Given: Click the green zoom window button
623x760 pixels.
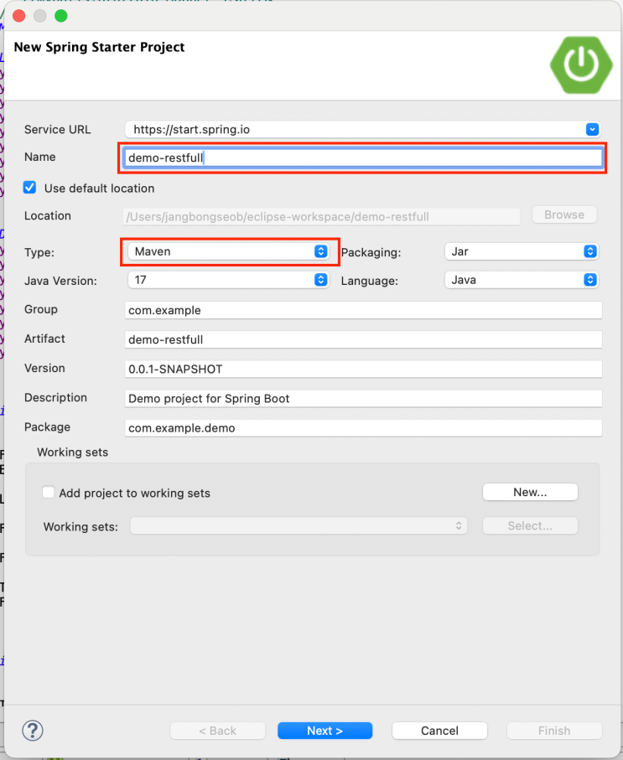Looking at the screenshot, I should (61, 16).
